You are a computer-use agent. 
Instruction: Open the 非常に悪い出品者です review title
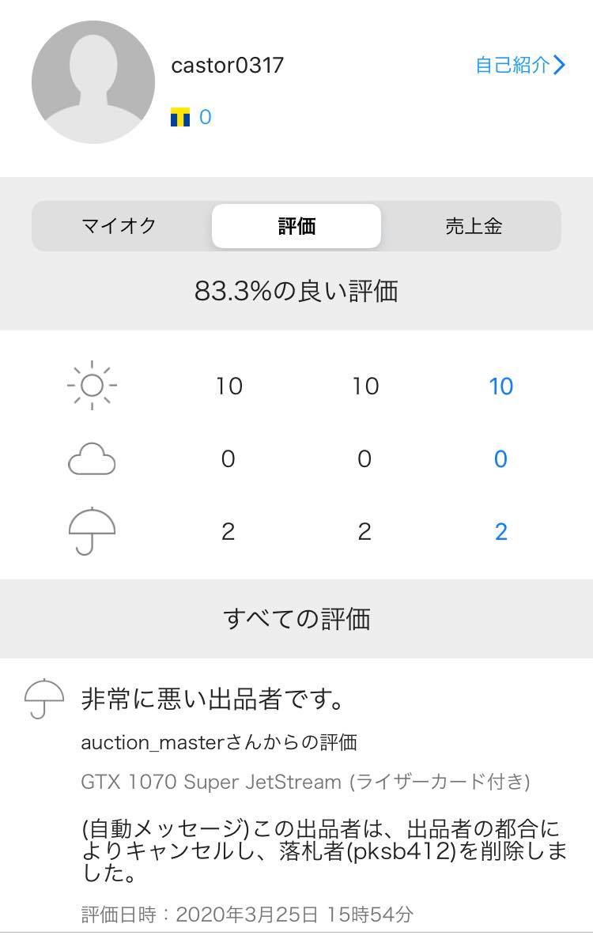click(212, 699)
